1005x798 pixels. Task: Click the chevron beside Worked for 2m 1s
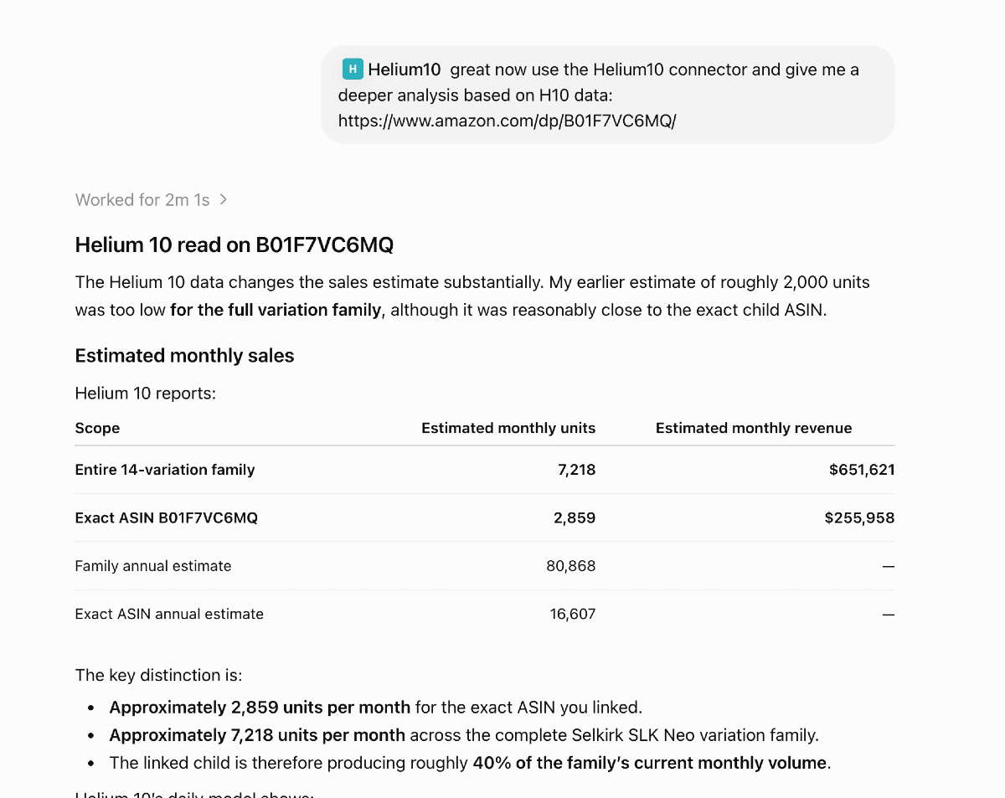[223, 199]
